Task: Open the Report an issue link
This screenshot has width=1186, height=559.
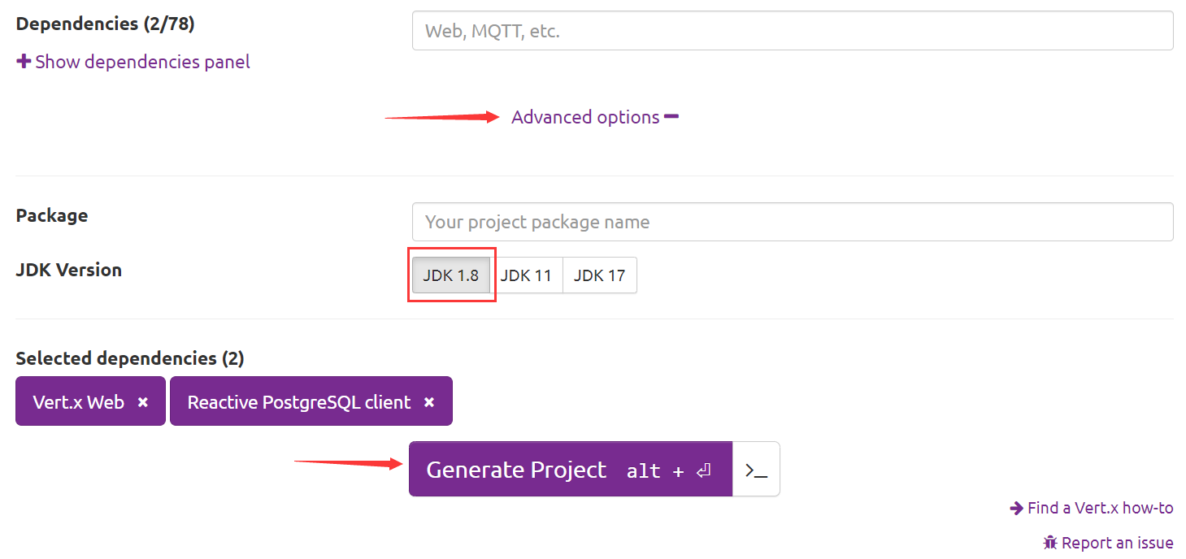Action: (x=1117, y=543)
